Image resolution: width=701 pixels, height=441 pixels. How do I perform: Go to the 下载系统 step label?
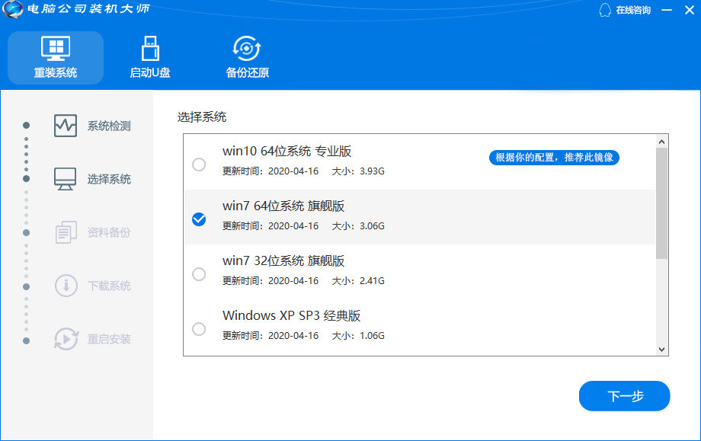pyautogui.click(x=109, y=286)
